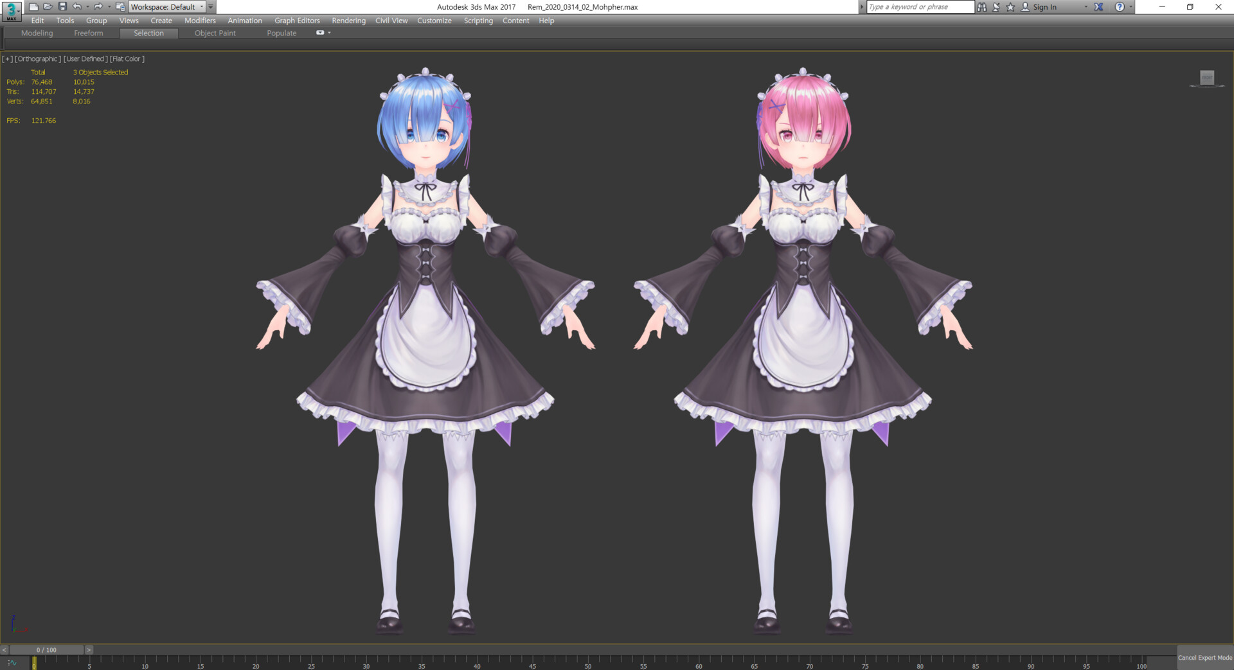Expand the Redo history dropdown arrow
Viewport: 1234px width, 670px height.
pyautogui.click(x=109, y=7)
